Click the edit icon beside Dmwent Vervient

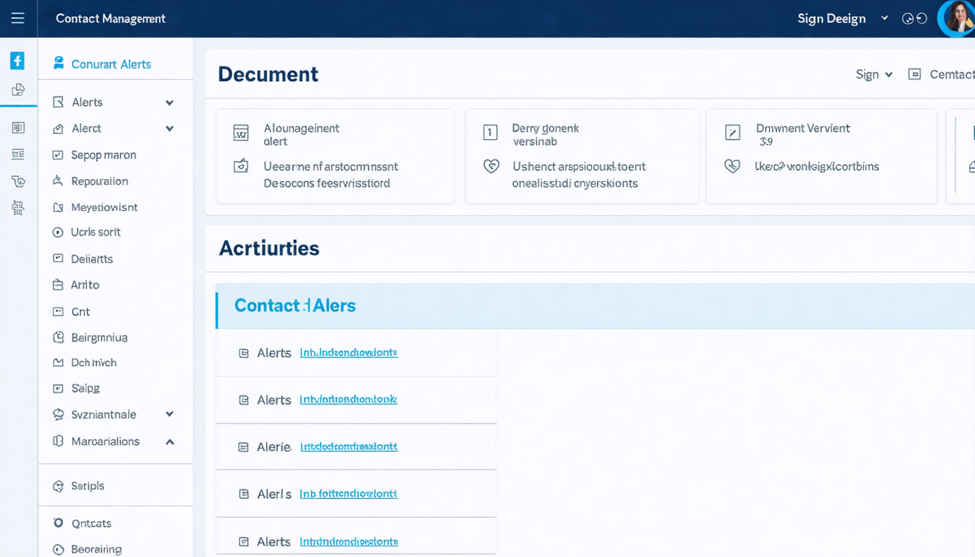[x=733, y=132]
